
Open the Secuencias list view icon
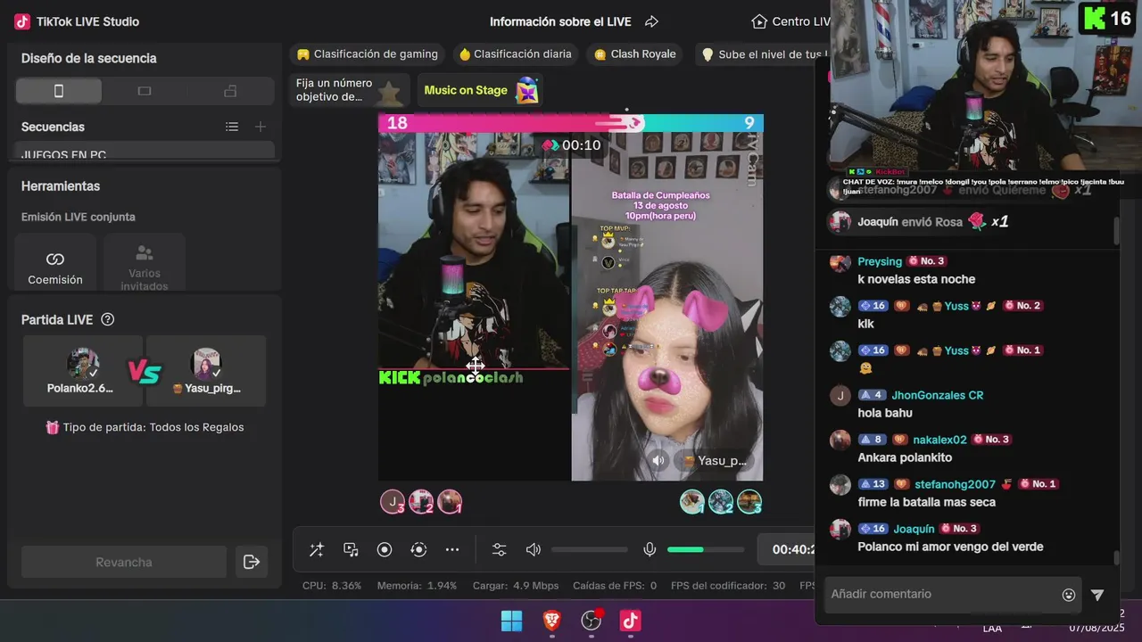[232, 127]
